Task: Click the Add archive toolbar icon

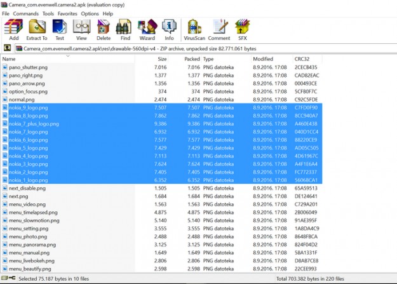Action: 13,29
